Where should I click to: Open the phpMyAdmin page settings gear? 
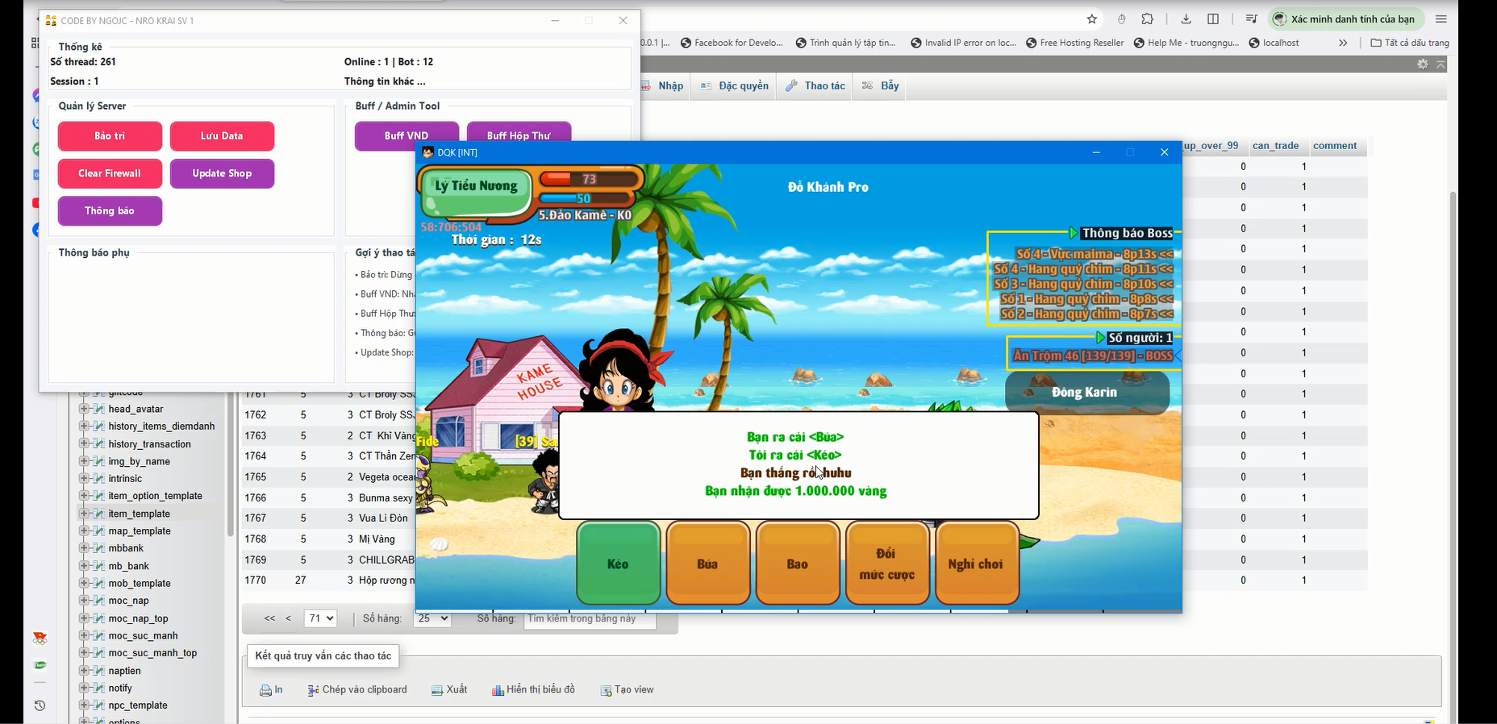1423,64
